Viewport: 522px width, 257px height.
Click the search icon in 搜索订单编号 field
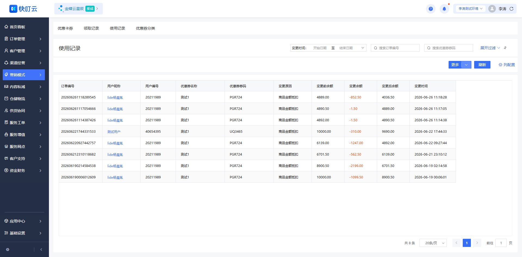tap(375, 48)
